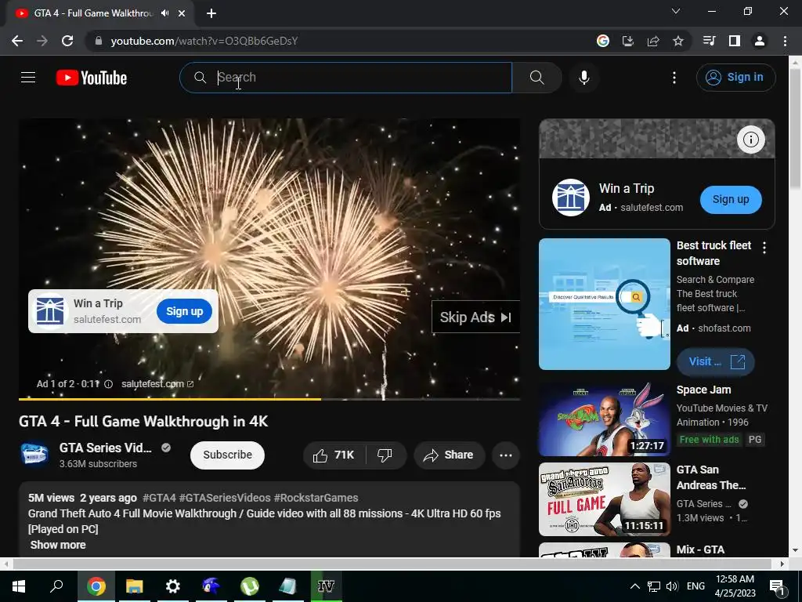Open GTA San Andreas full game thumbnail
The width and height of the screenshot is (802, 602).
[x=604, y=499]
